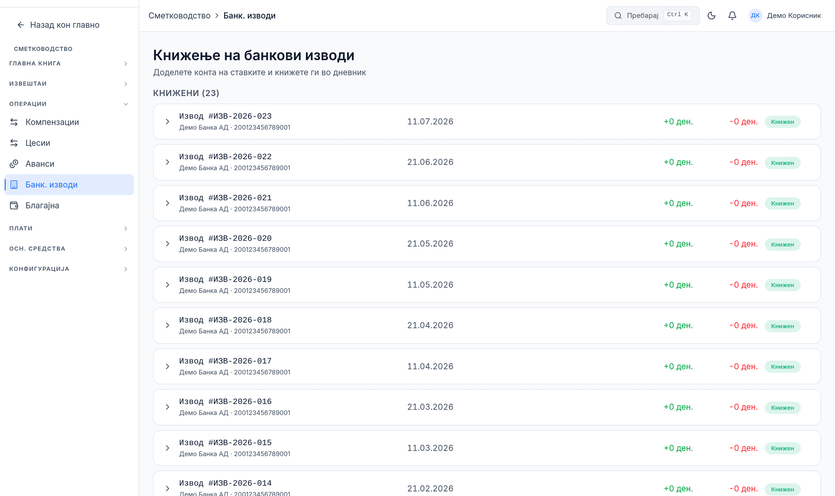
Task: Open the Пребарај search field
Action: click(x=653, y=16)
